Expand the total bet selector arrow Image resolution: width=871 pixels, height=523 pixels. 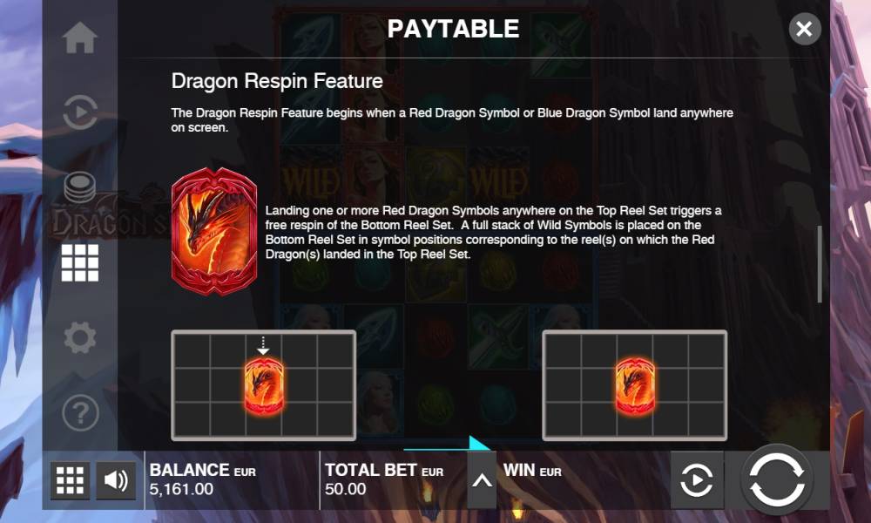(x=482, y=479)
